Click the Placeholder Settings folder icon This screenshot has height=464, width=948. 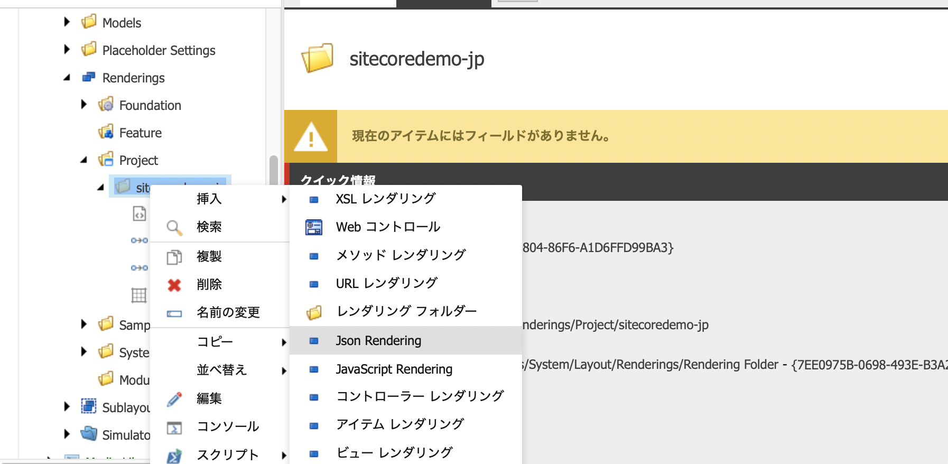point(89,50)
